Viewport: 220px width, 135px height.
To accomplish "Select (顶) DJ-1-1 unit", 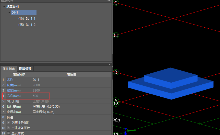I will coord(27,19).
